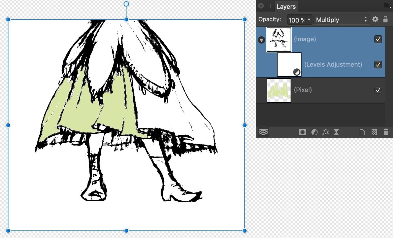
Task: Click the Levels Adjustment layer thumbnail
Action: (289, 65)
